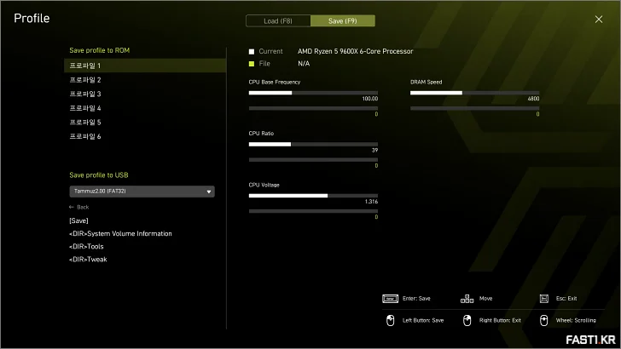Viewport: 621px width, 349px height.
Task: Select 프로파일 1 slot
Action: tap(145, 66)
